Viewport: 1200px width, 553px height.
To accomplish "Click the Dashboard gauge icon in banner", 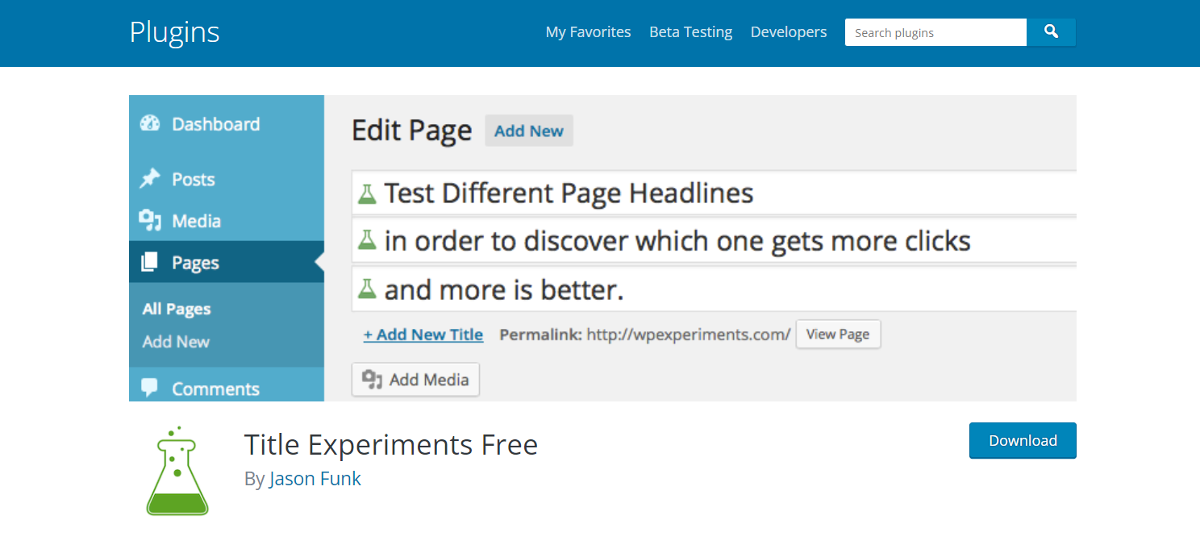I will click(150, 123).
